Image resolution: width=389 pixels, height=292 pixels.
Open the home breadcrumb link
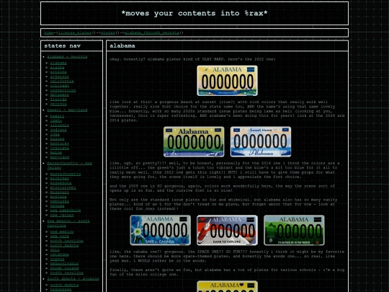coord(49,32)
